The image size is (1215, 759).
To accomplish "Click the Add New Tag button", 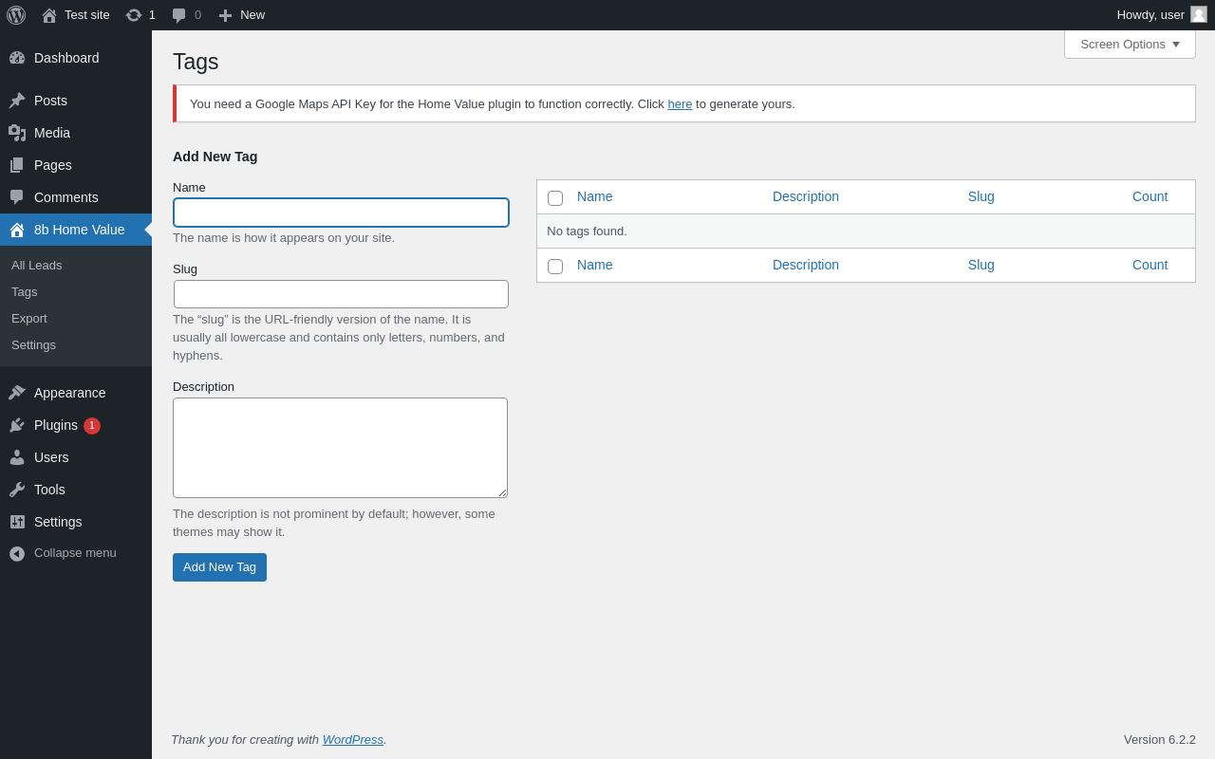I will (219, 567).
